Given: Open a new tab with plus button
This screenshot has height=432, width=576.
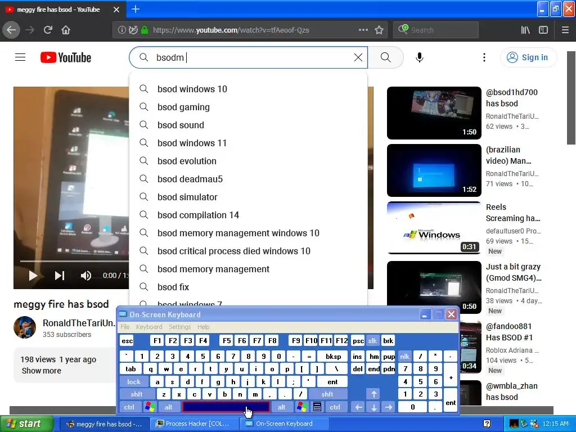Looking at the screenshot, I should (x=135, y=9).
